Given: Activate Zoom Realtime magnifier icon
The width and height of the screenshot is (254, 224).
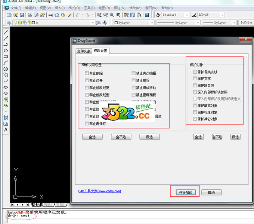Looking at the screenshot, I should (106, 15).
